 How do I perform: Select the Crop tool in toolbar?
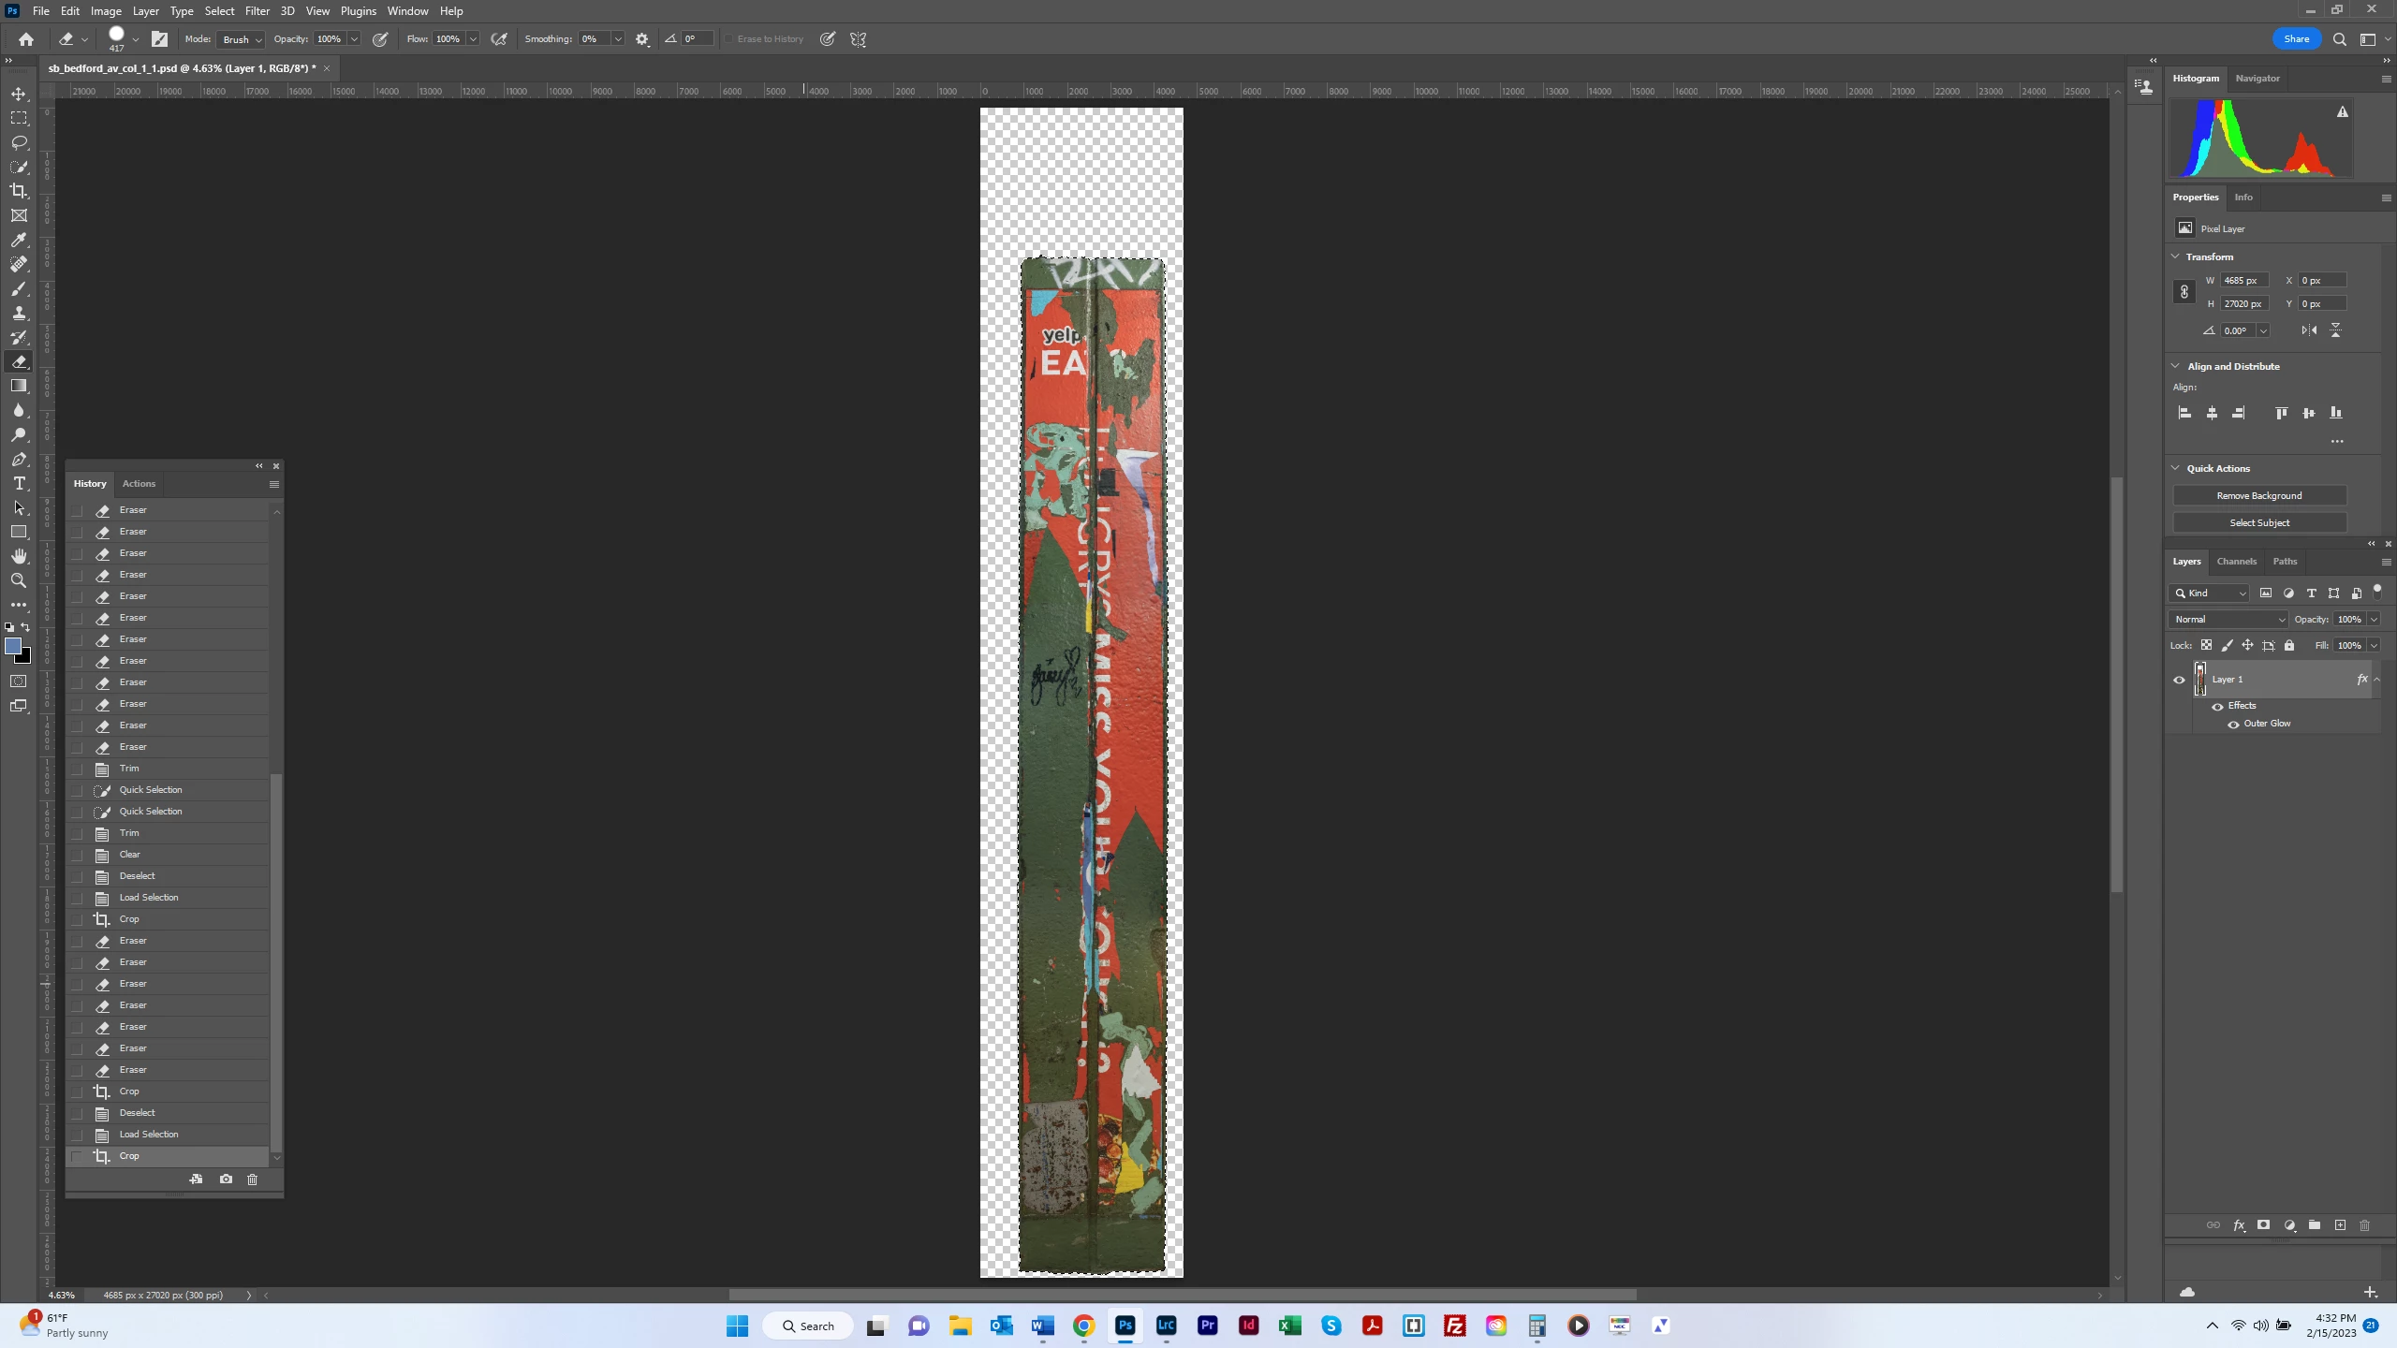[x=19, y=191]
